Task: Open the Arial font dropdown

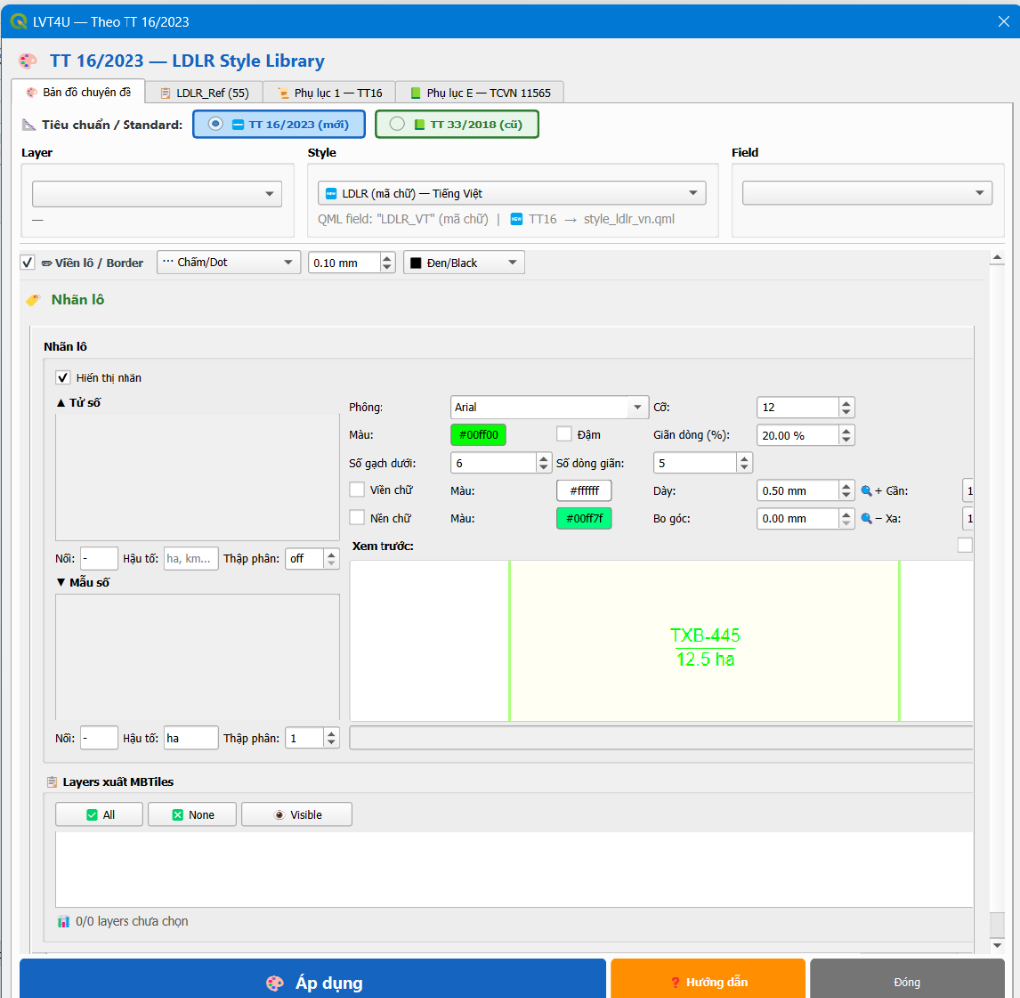Action: point(550,407)
